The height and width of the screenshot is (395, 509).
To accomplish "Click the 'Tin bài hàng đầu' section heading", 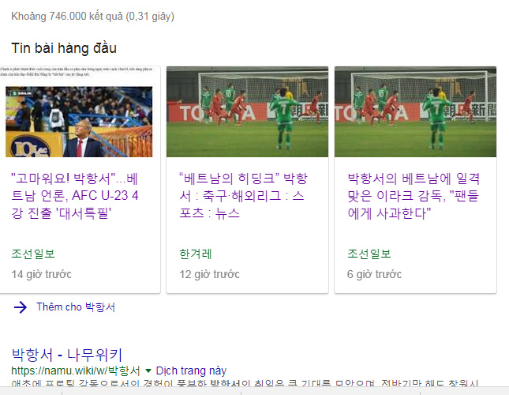I will pyautogui.click(x=64, y=48).
